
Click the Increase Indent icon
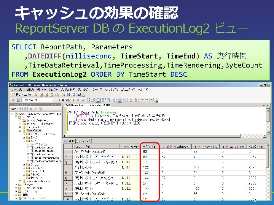point(147,100)
